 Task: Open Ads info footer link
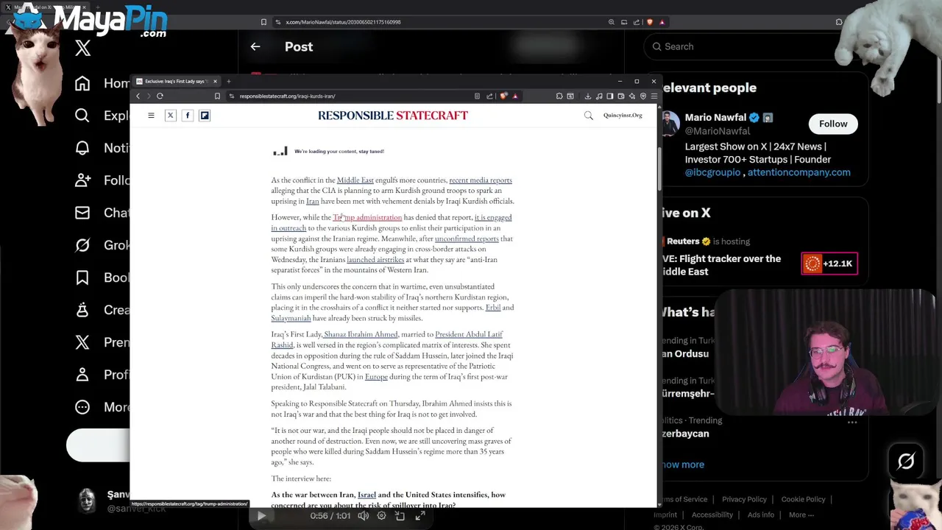tap(761, 515)
